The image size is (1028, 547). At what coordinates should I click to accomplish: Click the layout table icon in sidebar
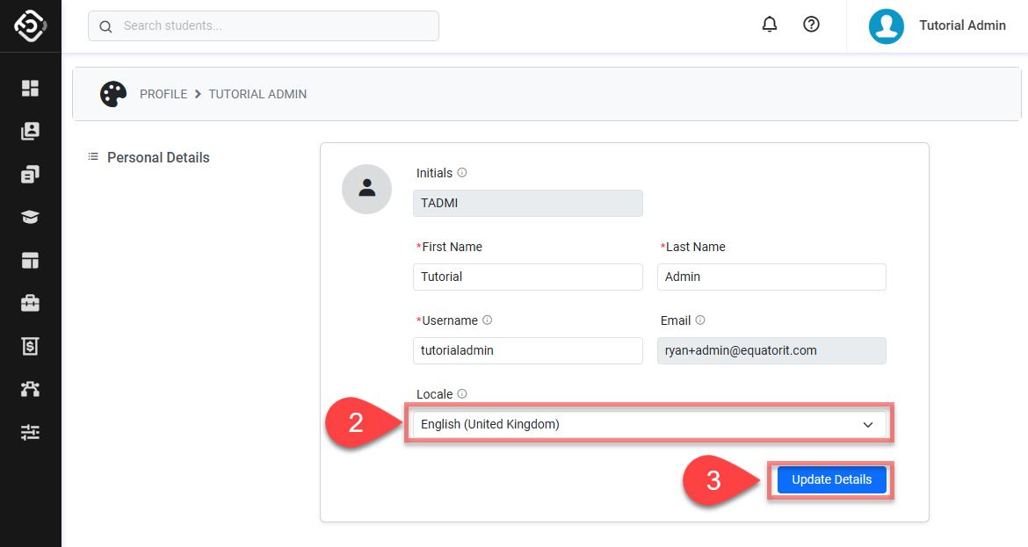coord(31,260)
